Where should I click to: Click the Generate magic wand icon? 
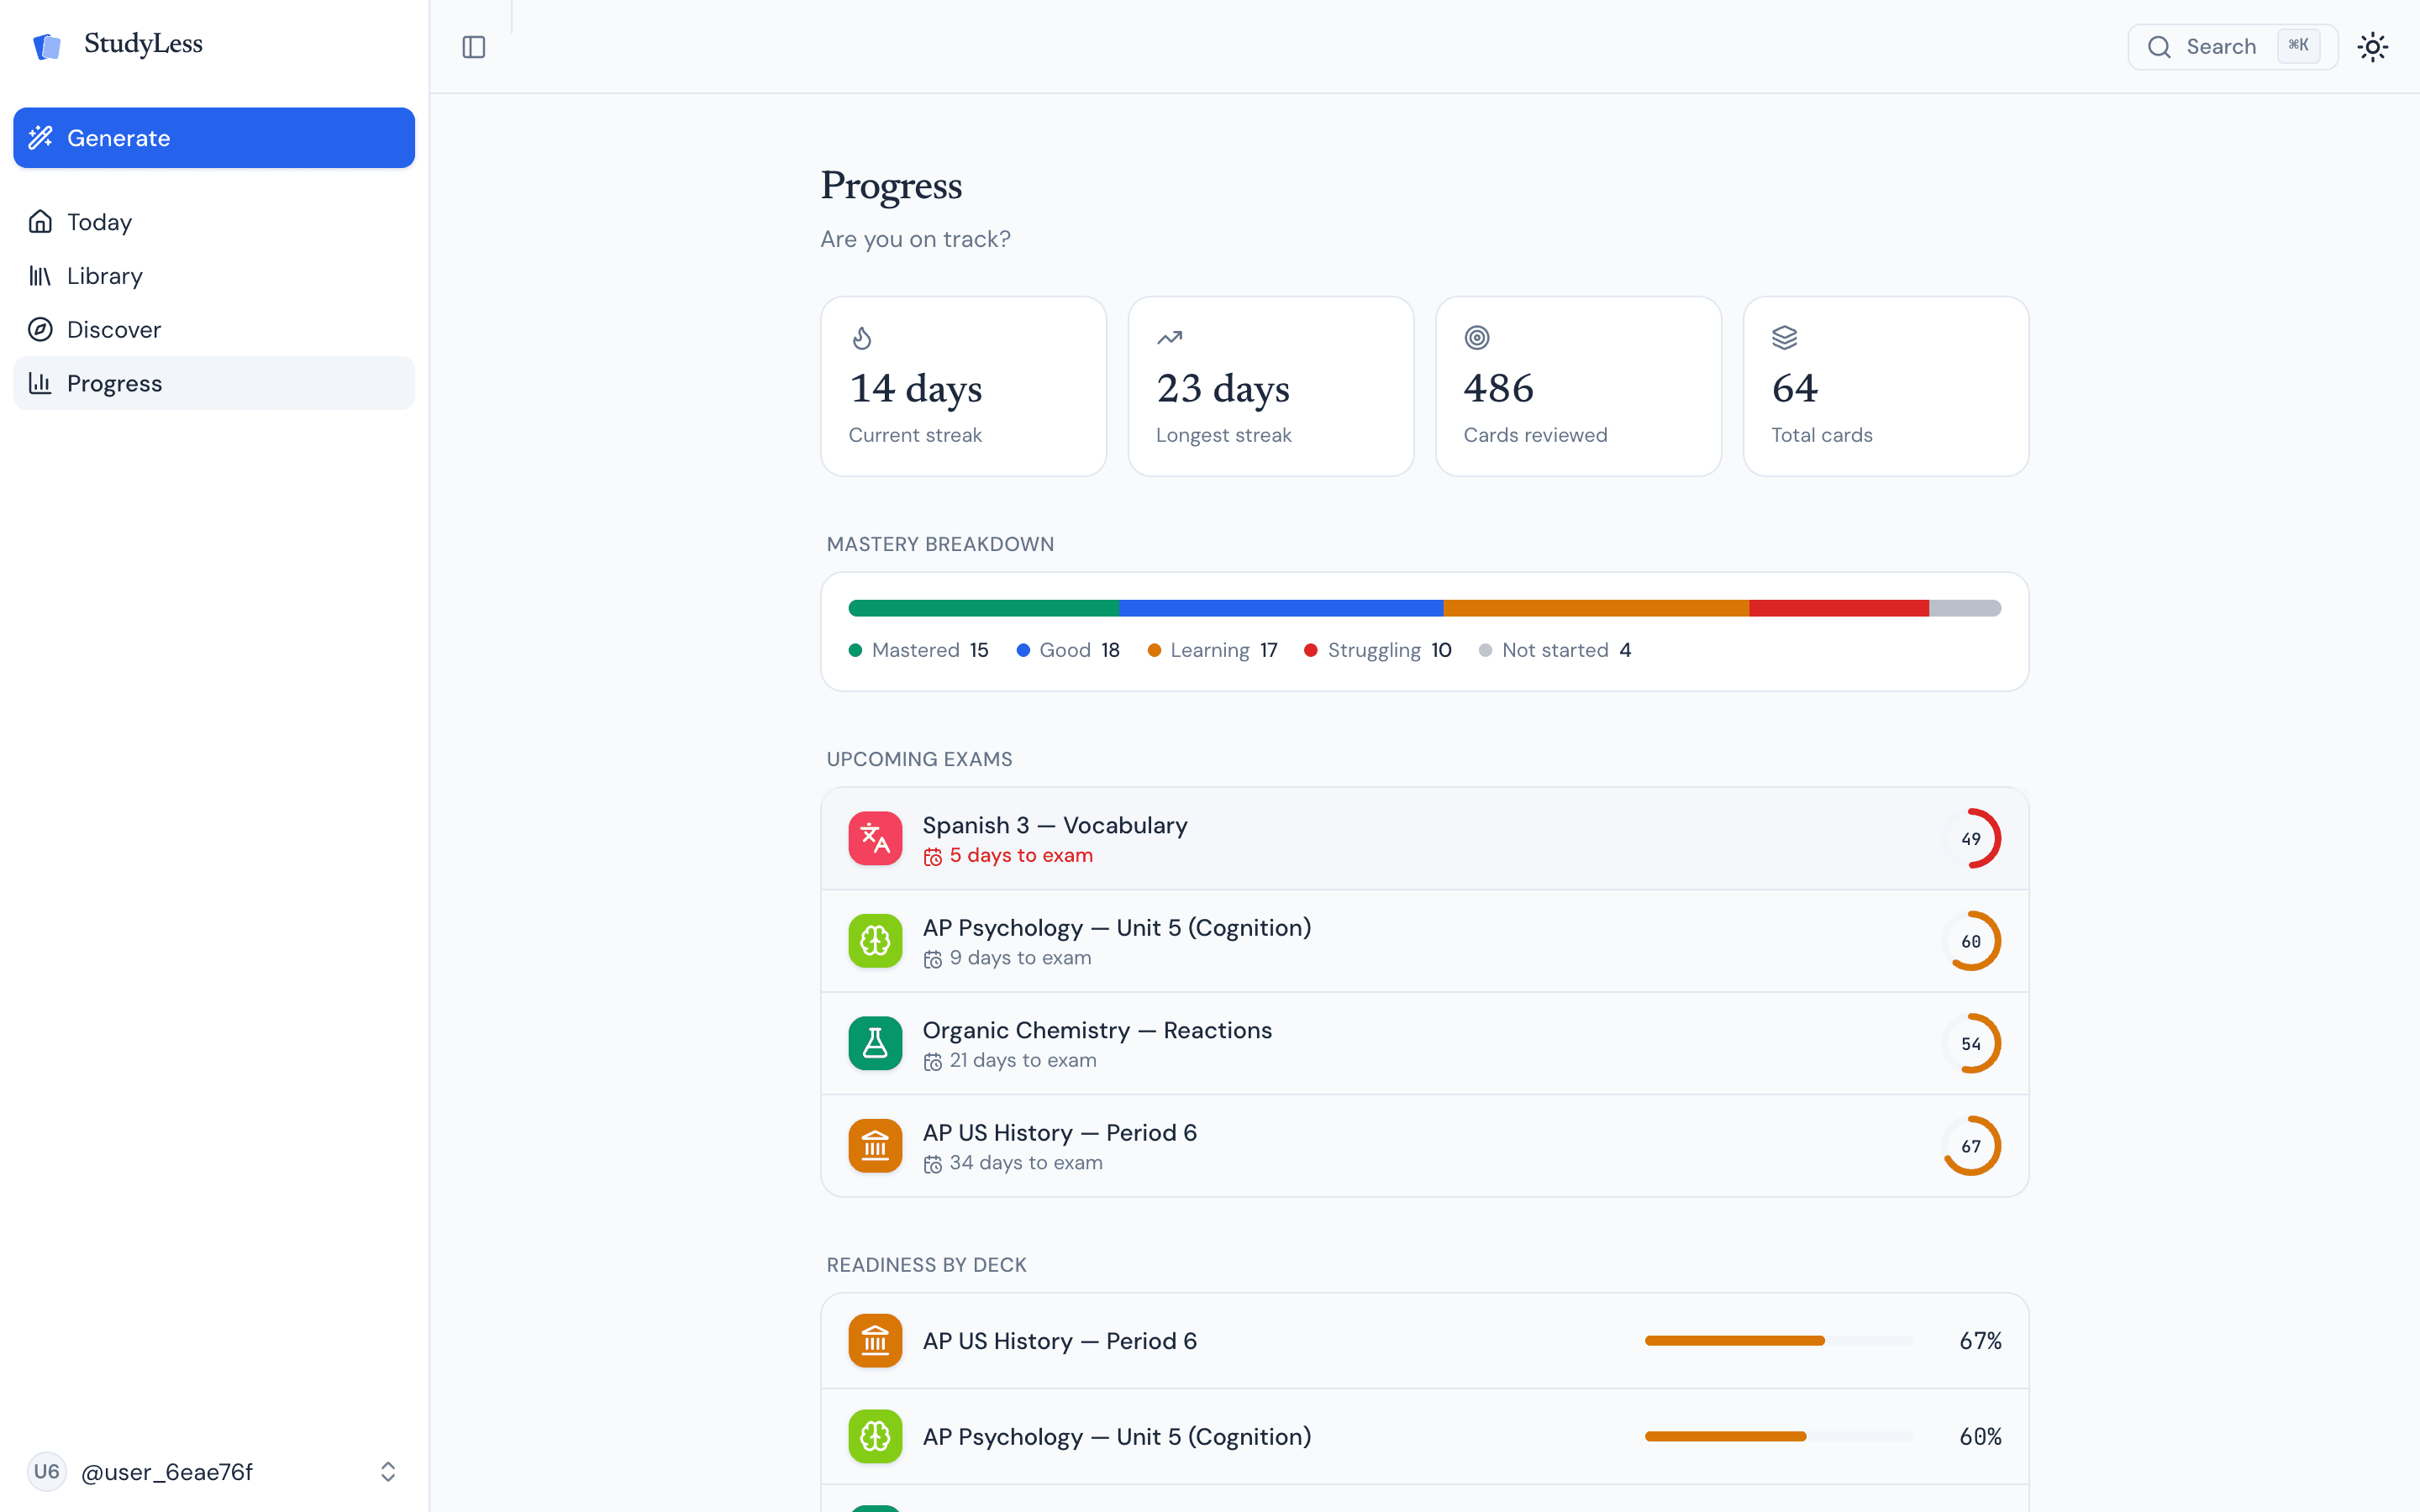[x=40, y=138]
